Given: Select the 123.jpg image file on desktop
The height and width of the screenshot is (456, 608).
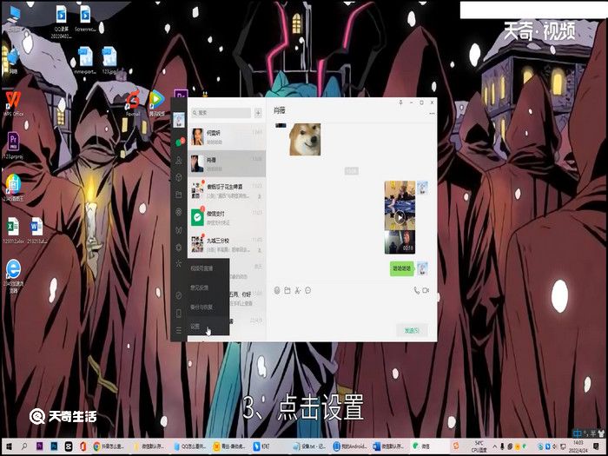Looking at the screenshot, I should 109,61.
